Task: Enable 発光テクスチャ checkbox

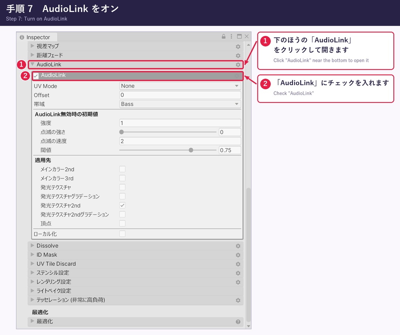Action: click(x=122, y=187)
